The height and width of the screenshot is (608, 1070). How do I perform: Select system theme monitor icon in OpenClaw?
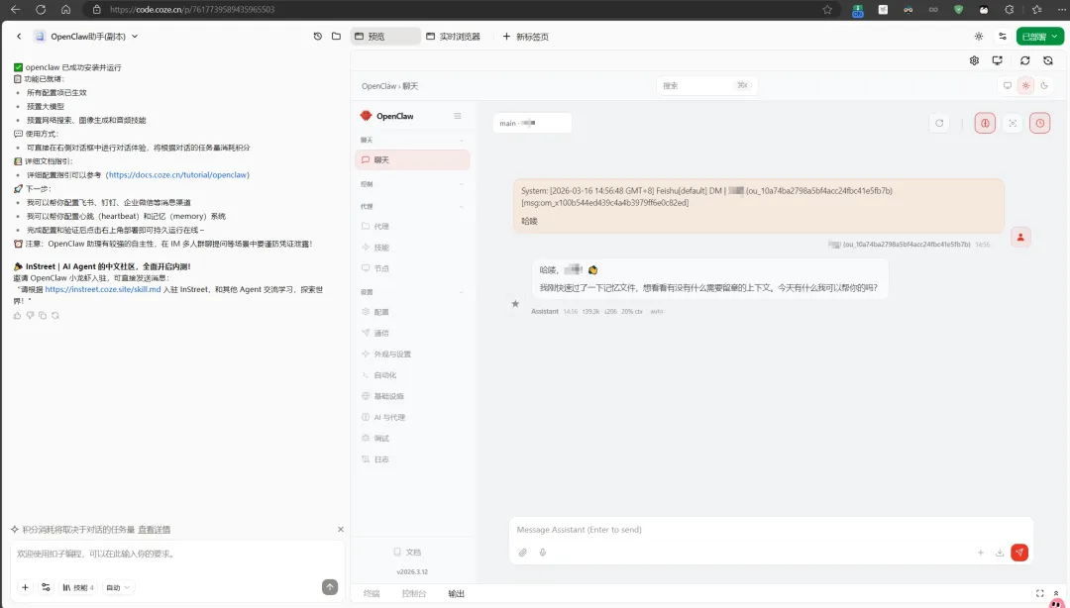point(1008,85)
